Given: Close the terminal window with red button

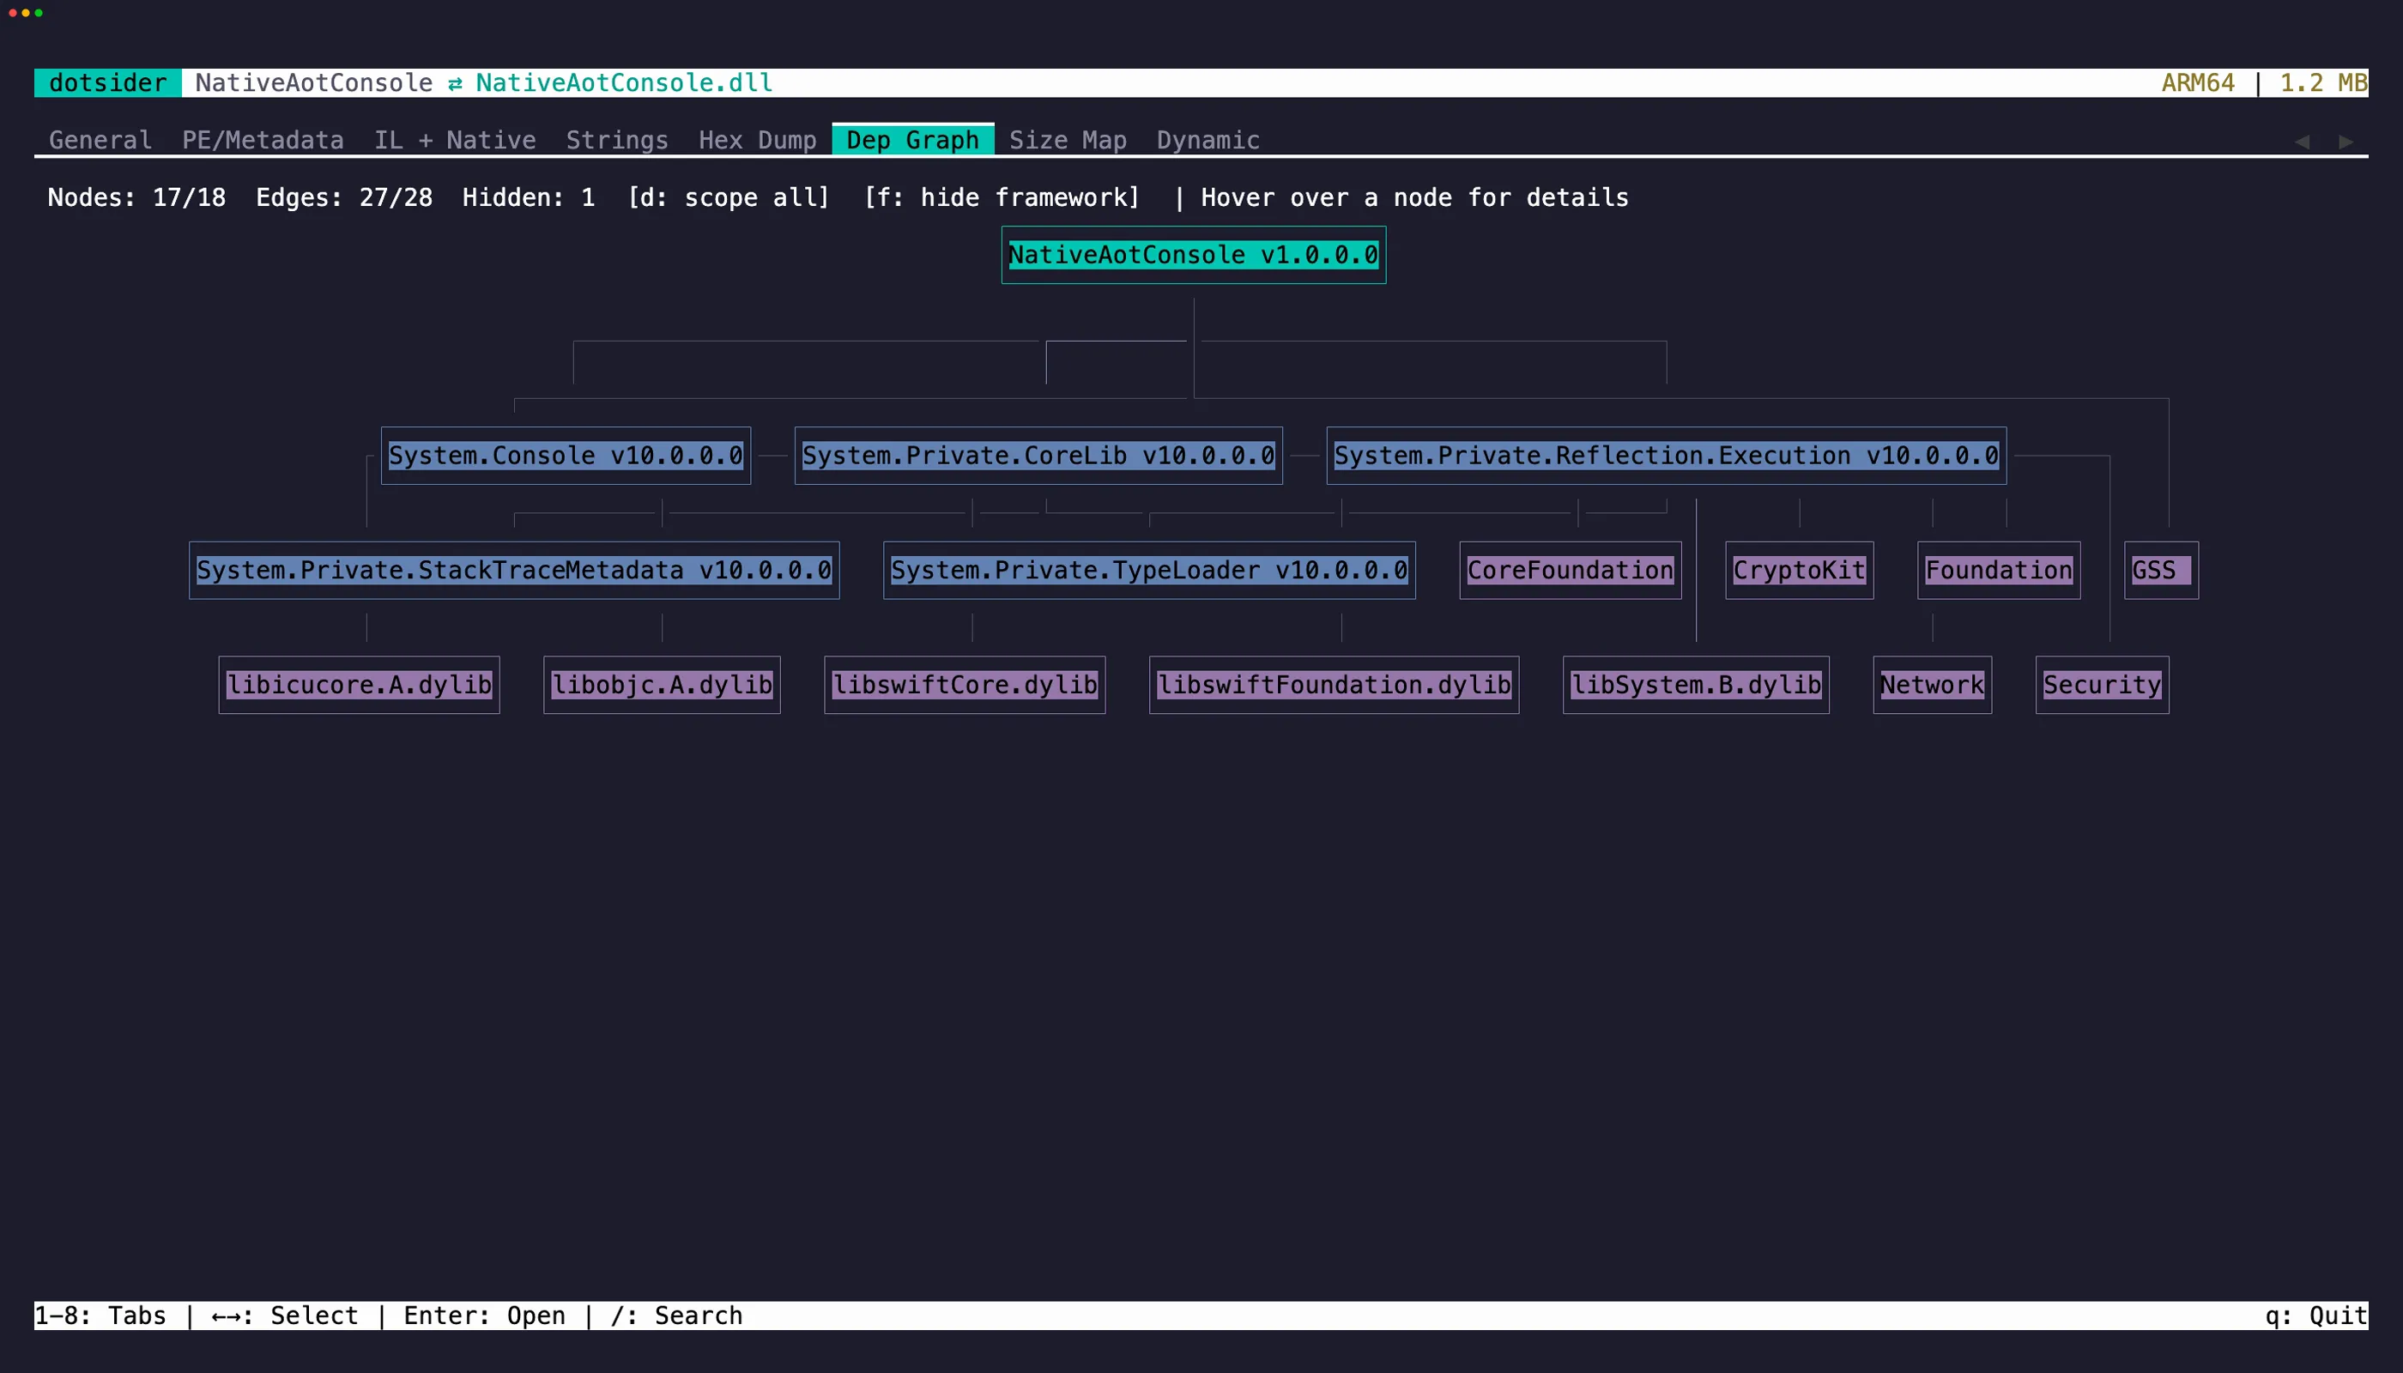Looking at the screenshot, I should 13,13.
